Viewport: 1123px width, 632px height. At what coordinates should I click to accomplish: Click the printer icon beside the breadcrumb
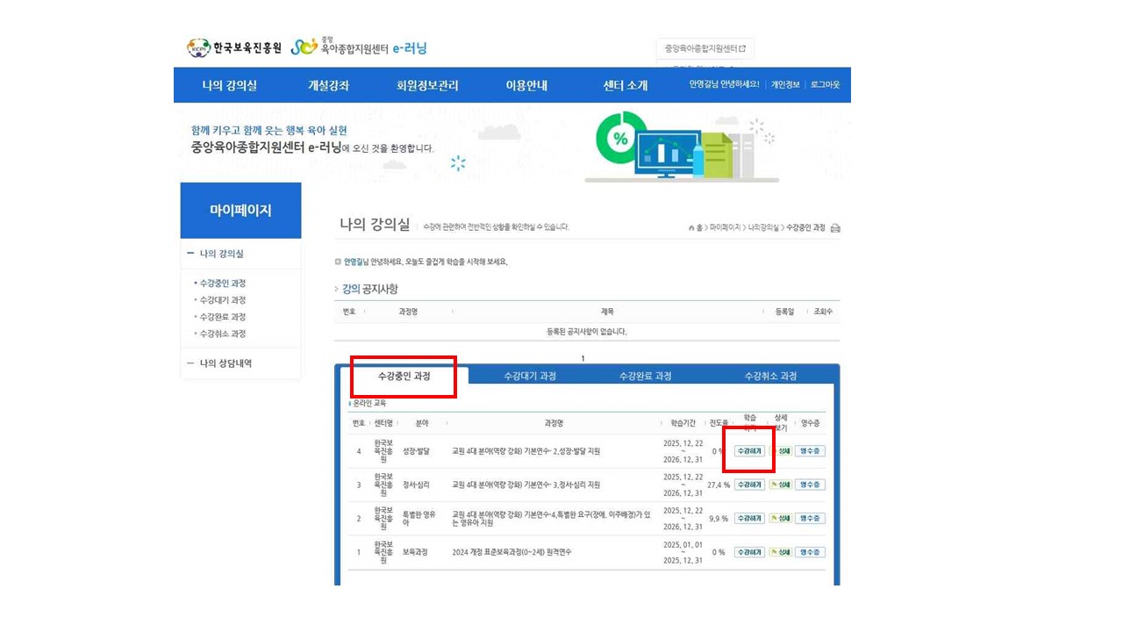click(835, 228)
